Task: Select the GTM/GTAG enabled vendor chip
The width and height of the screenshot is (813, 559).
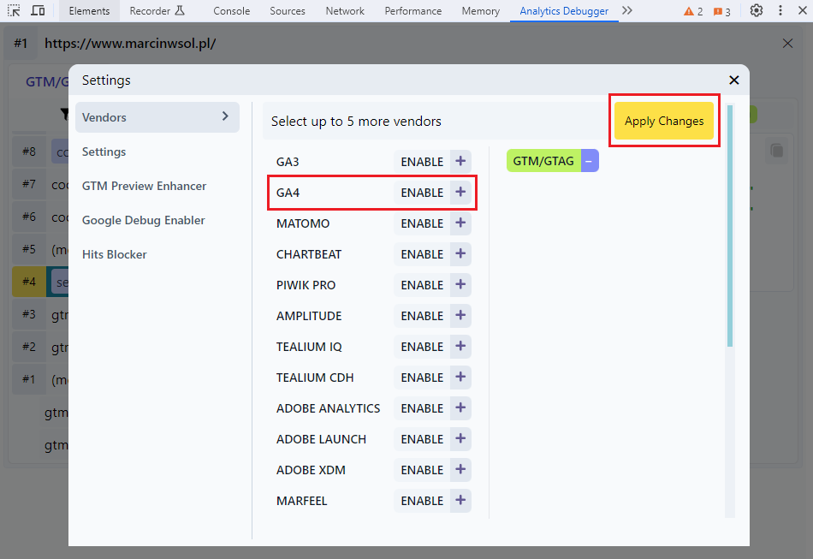Action: coord(543,161)
